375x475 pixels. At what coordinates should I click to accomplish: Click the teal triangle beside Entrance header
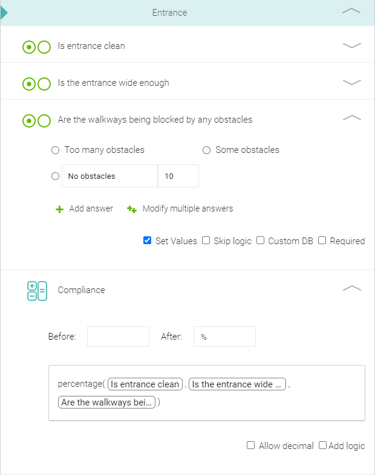coord(4,13)
